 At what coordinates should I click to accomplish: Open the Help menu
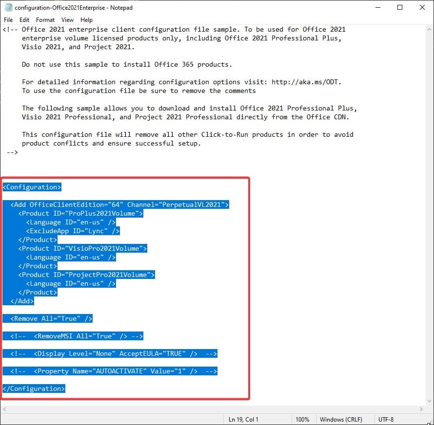[x=86, y=20]
